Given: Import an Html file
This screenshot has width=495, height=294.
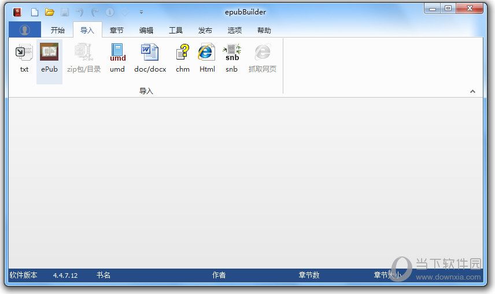Looking at the screenshot, I should (207, 59).
